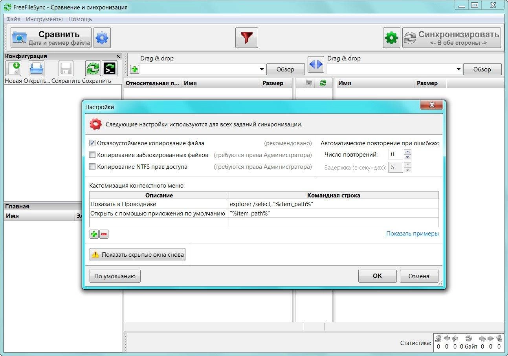The width and height of the screenshot is (508, 356).
Task: Open the Помощь menu
Action: [80, 19]
